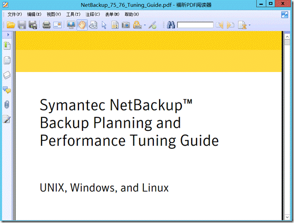
Task: Click the Open file folder icon
Action: 11,25
